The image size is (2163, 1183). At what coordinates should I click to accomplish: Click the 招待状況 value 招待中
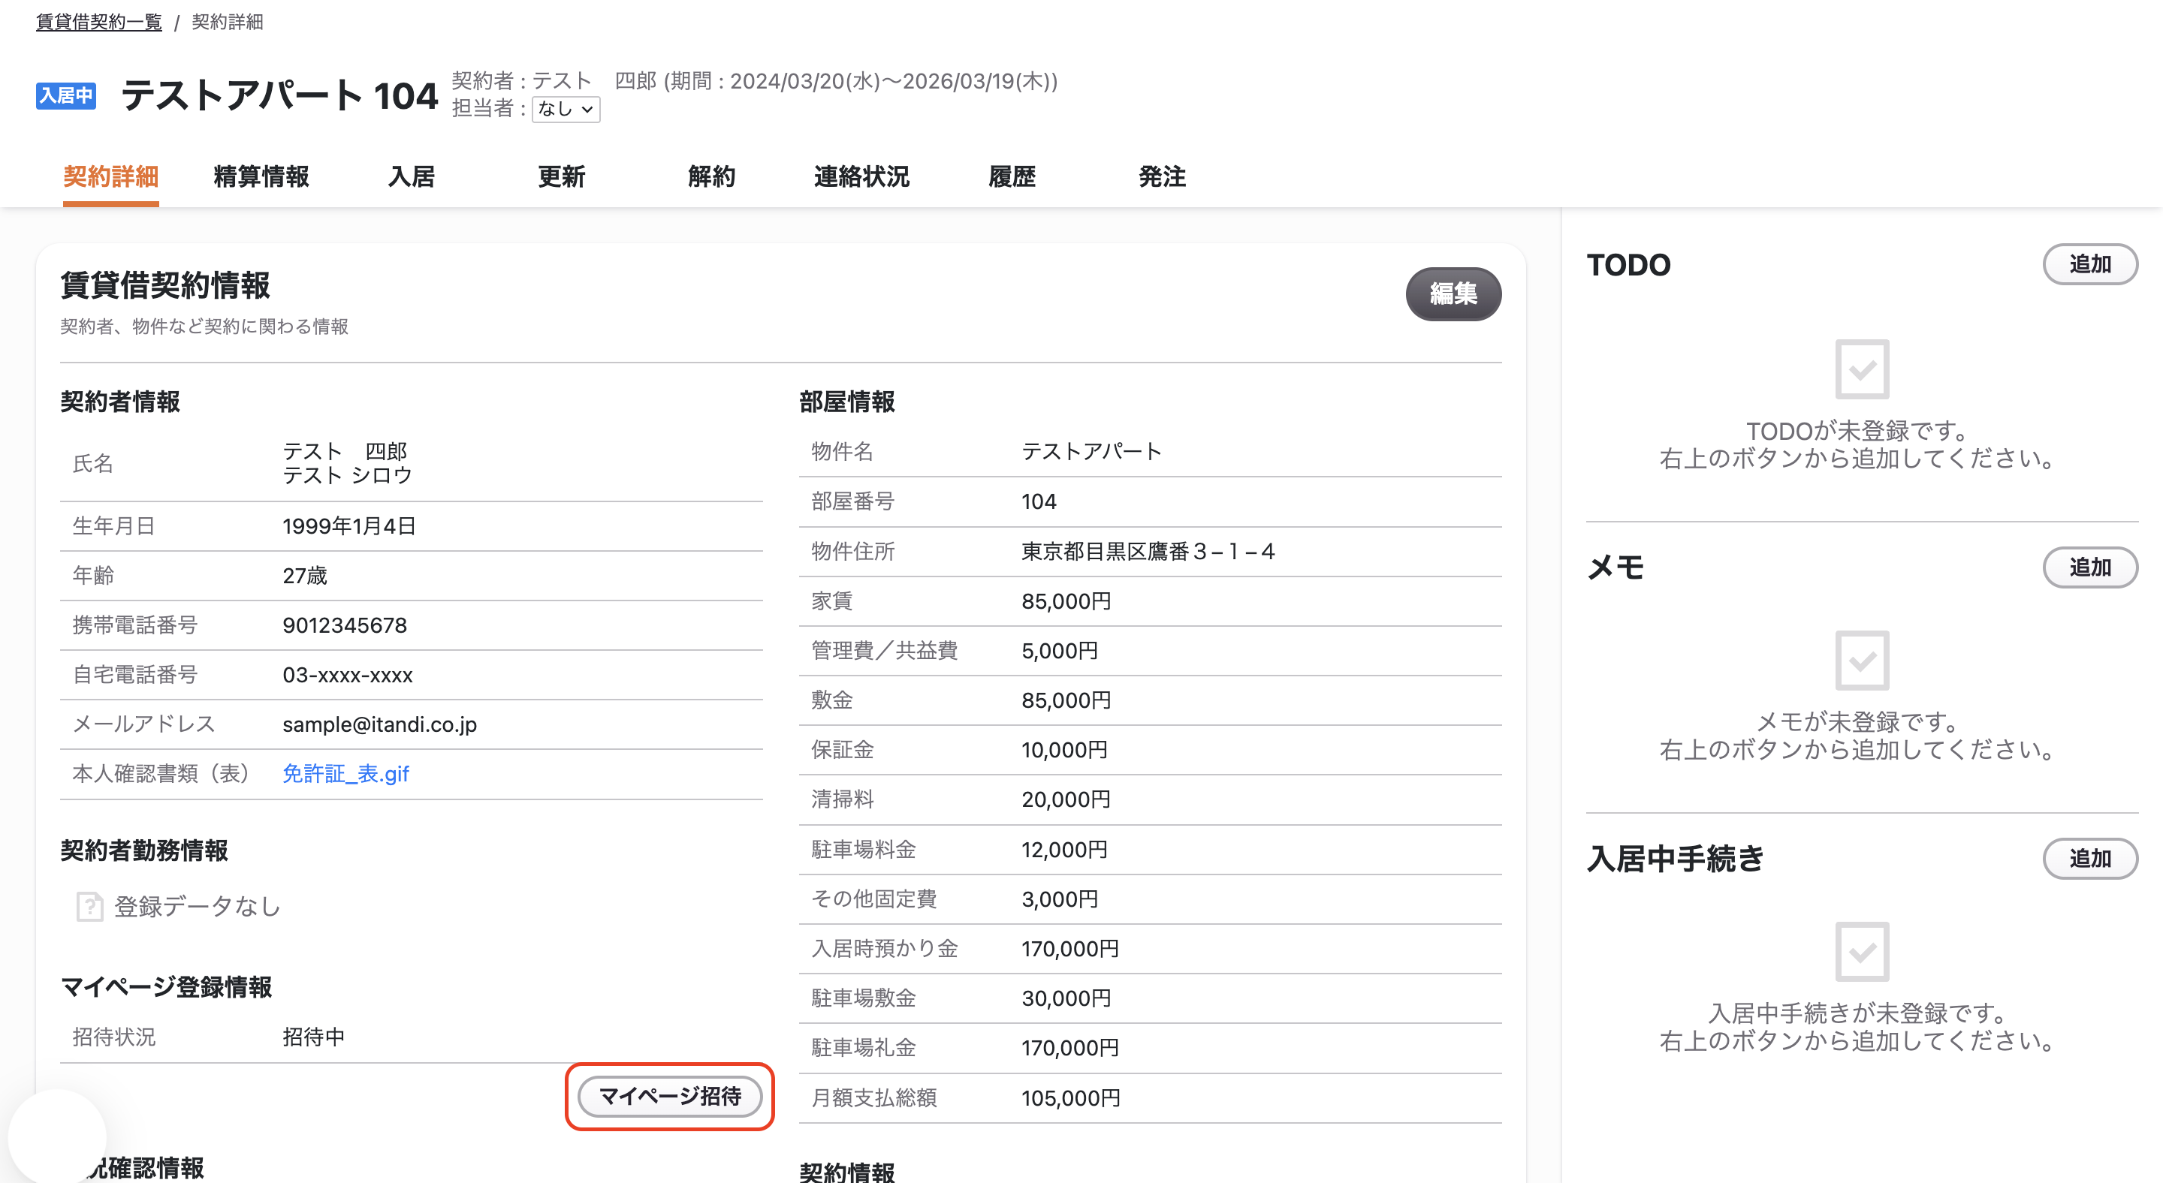tap(313, 1037)
